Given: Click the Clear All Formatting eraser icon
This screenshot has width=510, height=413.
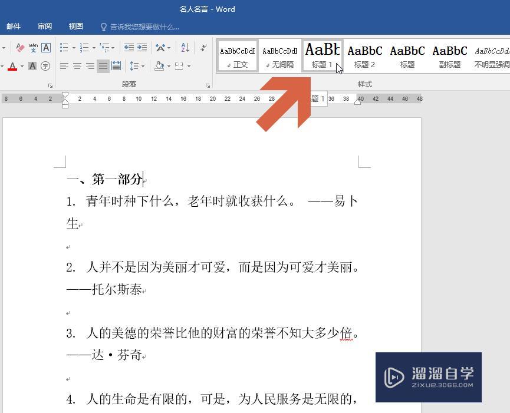Looking at the screenshot, I should pyautogui.click(x=20, y=48).
